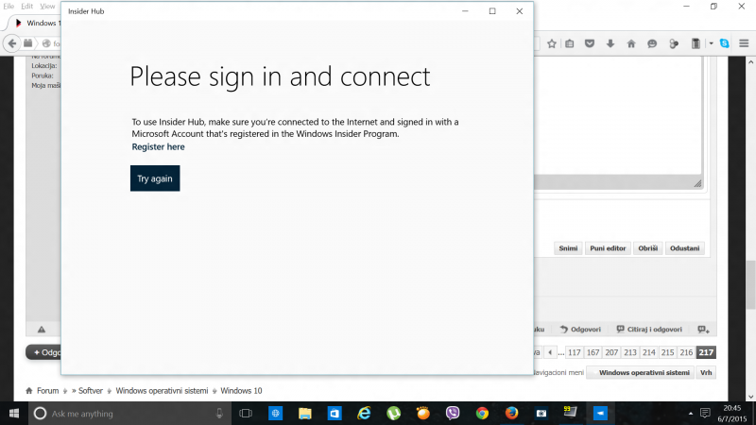Open Firefox Edit menu
756x425 pixels.
click(x=27, y=7)
